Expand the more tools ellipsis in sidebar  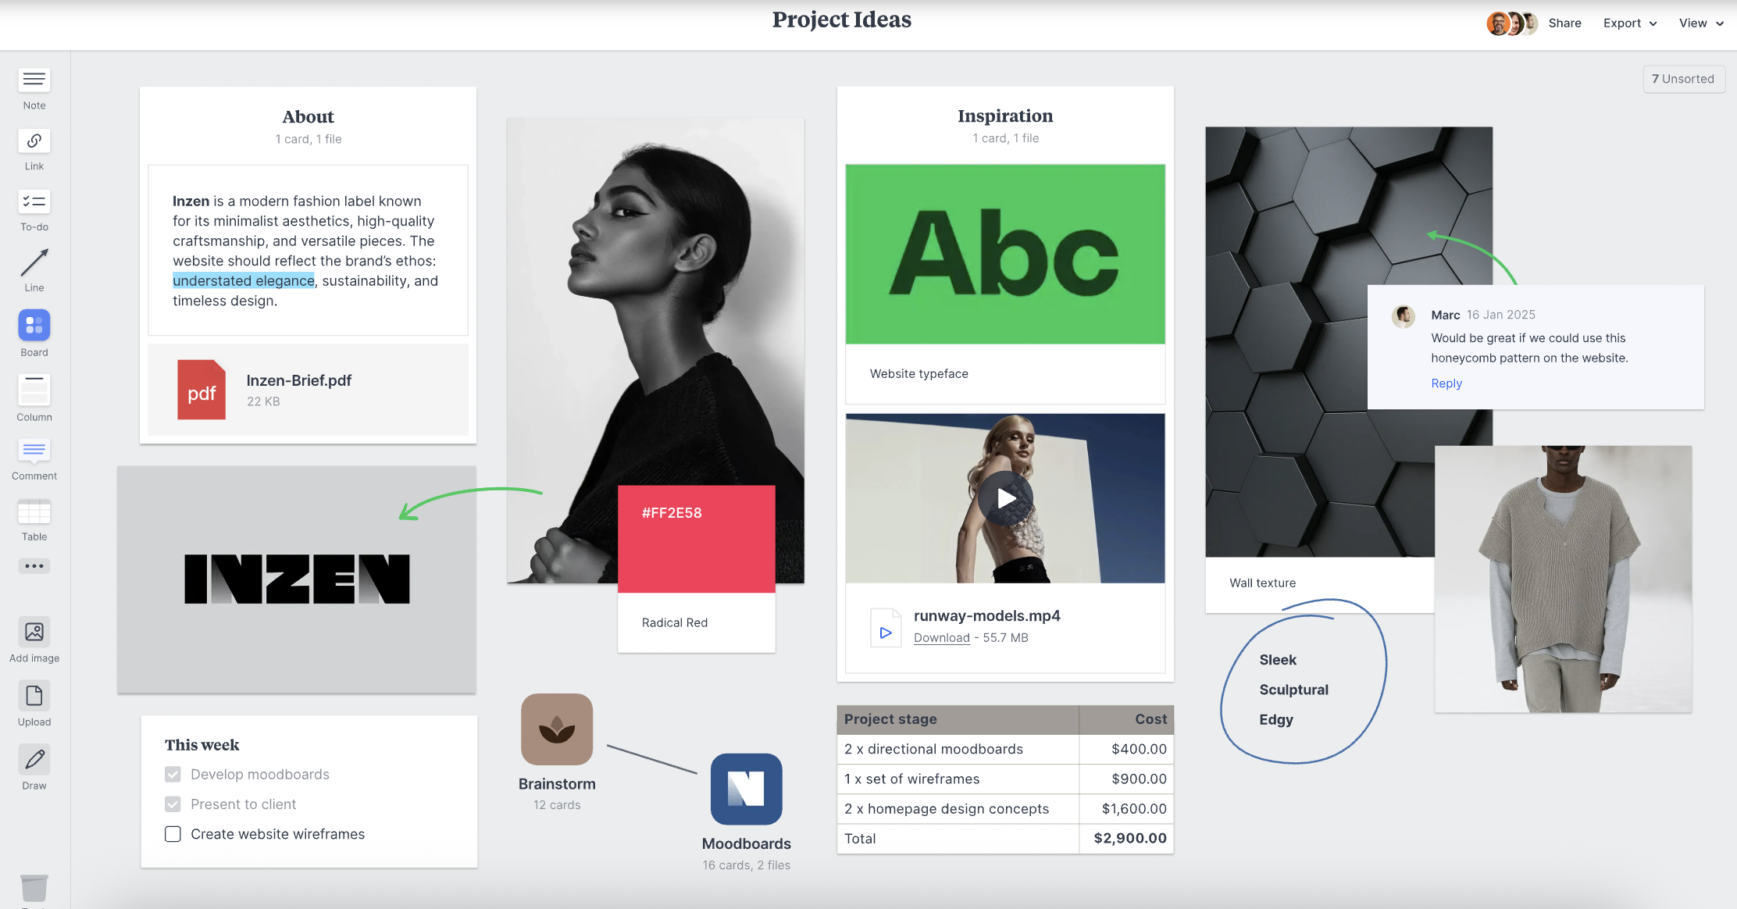pos(34,565)
